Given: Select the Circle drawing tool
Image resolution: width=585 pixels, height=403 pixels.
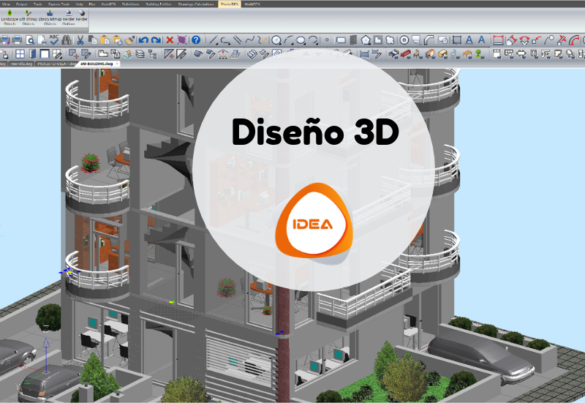Looking at the screenshot, I should click(276, 40).
